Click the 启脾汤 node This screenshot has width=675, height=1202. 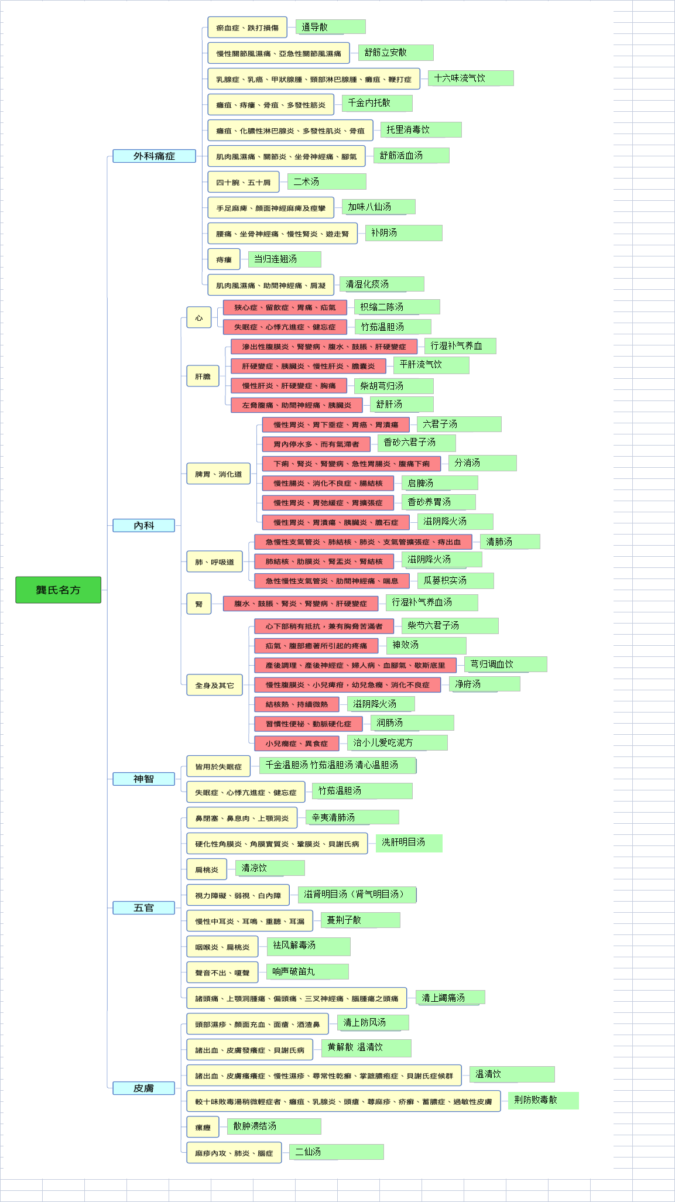440,483
